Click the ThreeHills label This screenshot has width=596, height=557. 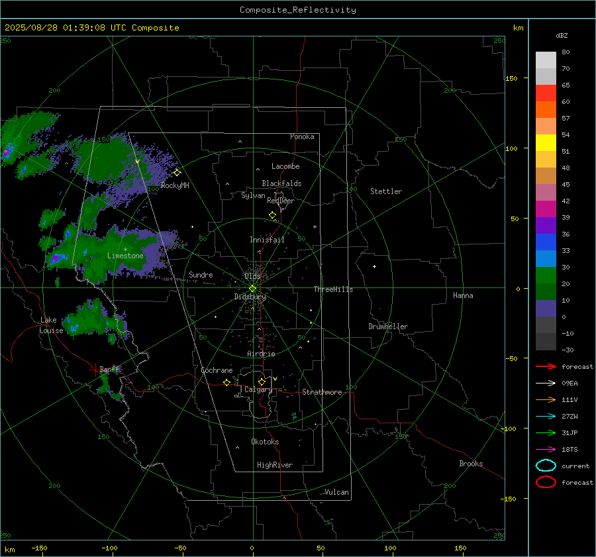(333, 289)
